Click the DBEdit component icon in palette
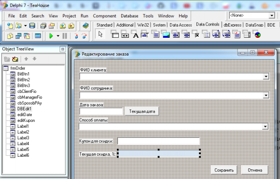This screenshot has height=179, width=280. click(x=145, y=34)
